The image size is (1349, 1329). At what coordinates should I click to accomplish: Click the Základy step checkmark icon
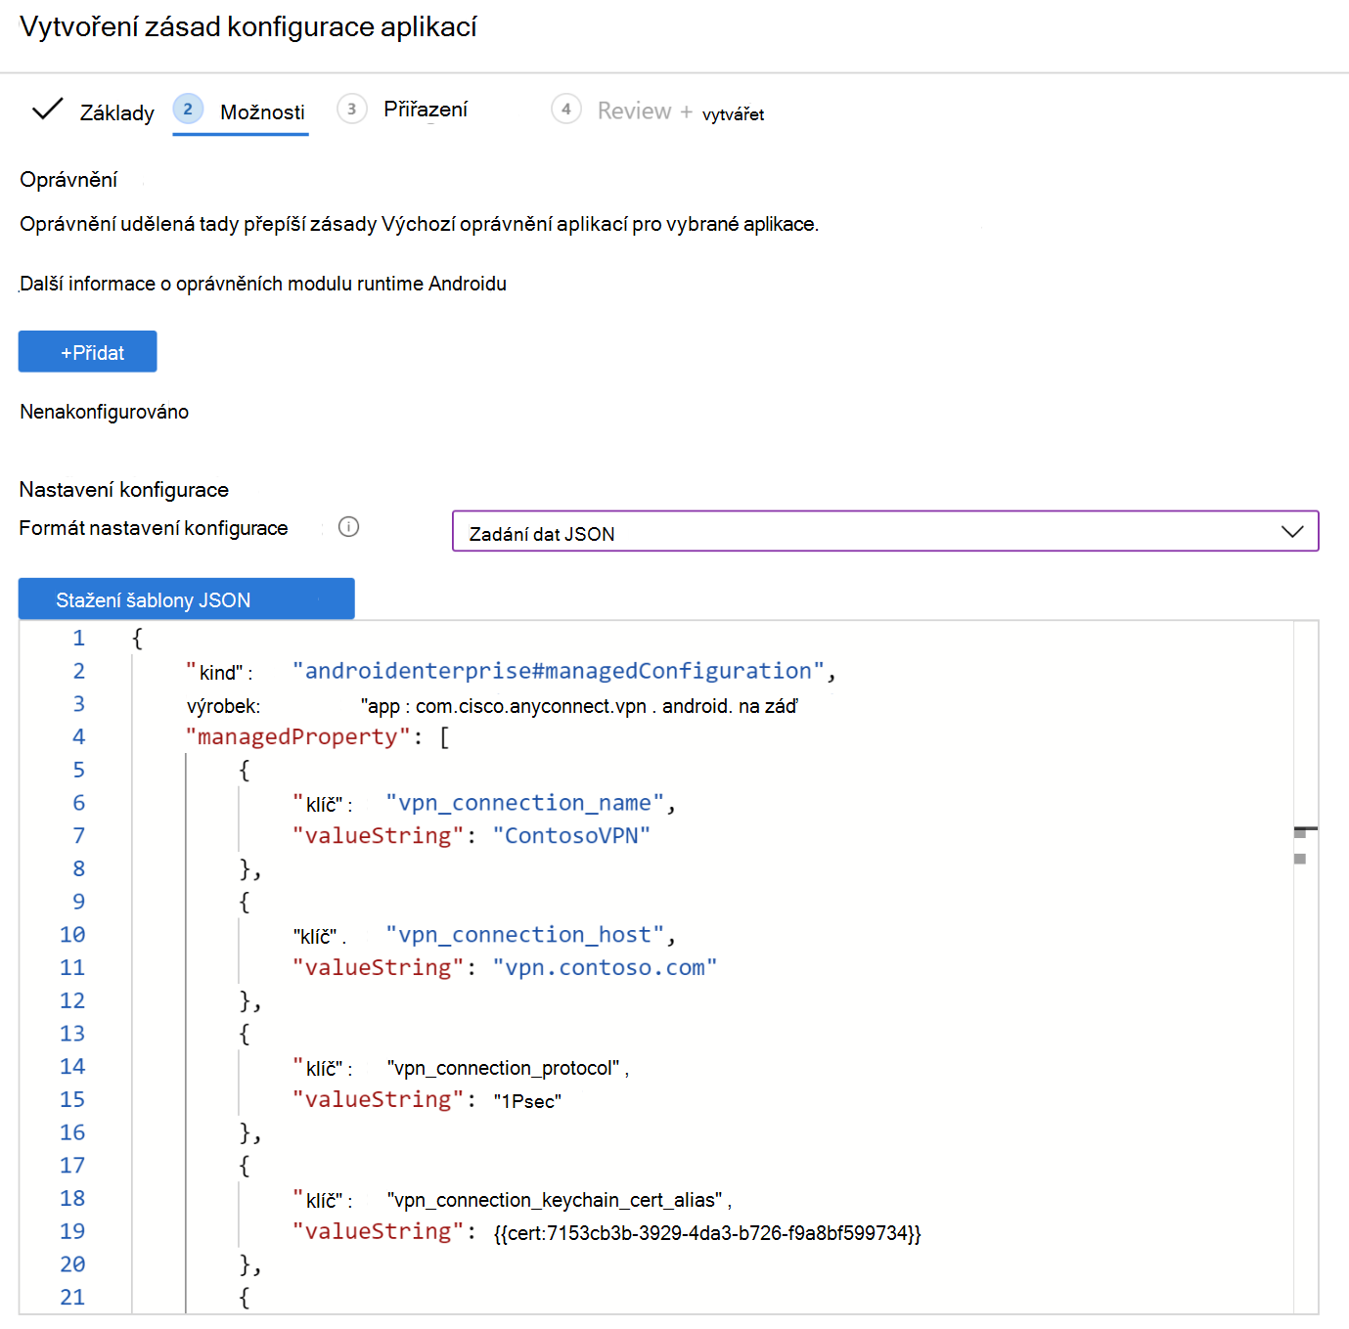(x=48, y=109)
